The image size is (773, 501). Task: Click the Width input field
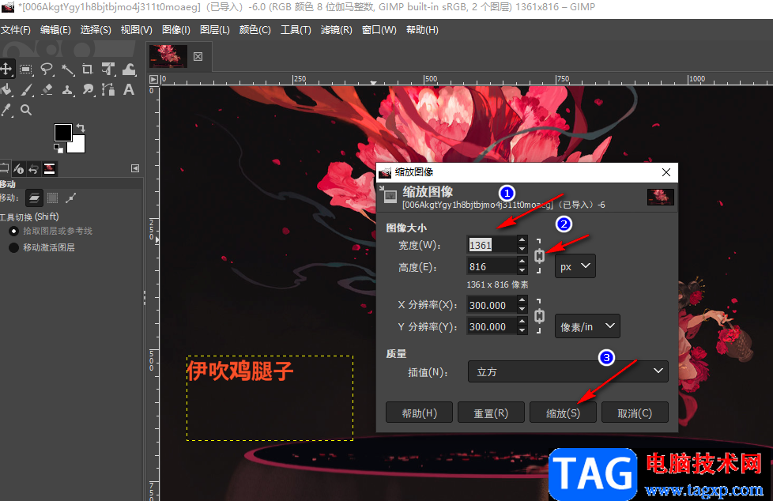(492, 245)
